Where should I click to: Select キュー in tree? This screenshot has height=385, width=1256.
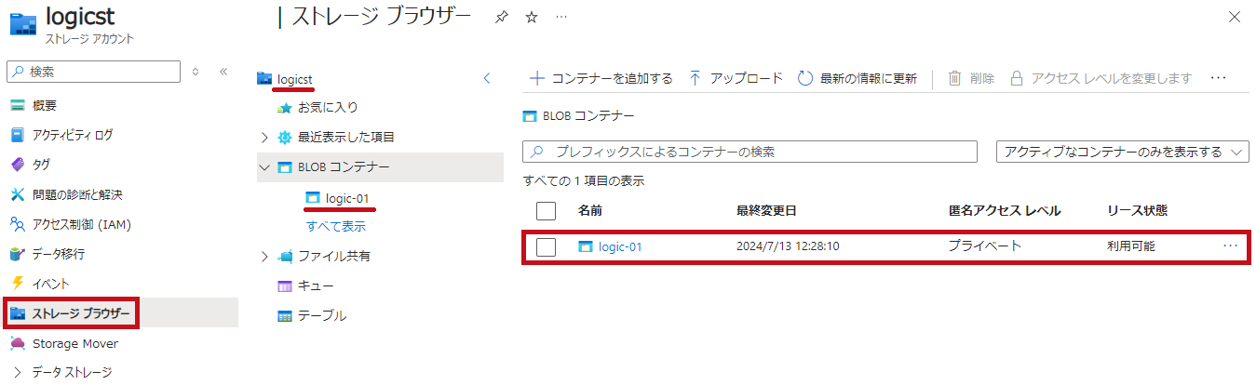316,285
